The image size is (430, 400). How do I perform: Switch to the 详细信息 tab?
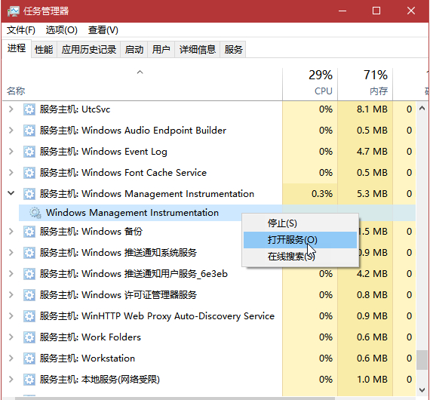(x=197, y=50)
